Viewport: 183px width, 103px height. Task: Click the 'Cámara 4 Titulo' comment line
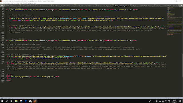coord(17,39)
